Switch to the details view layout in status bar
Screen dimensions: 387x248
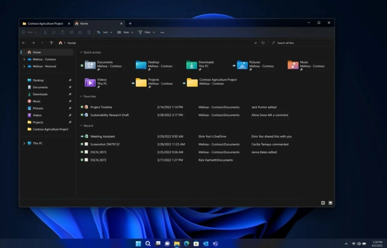coord(323,203)
